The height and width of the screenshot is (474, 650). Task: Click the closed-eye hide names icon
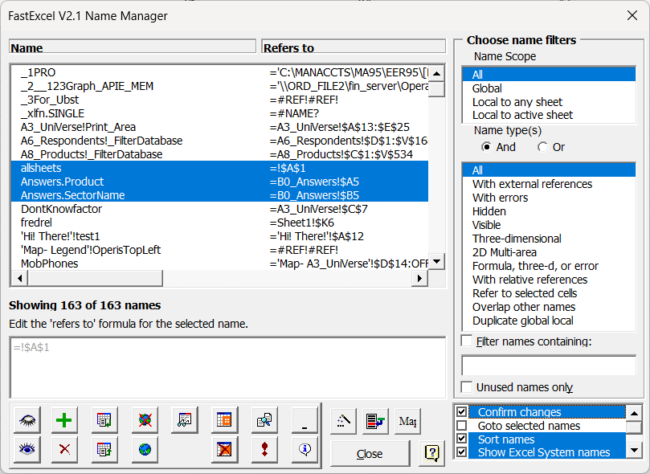tap(27, 420)
